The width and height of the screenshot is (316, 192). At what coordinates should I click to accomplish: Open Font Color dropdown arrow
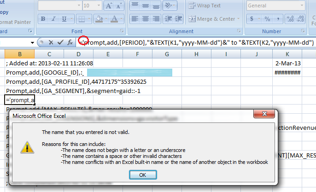(x=121, y=19)
